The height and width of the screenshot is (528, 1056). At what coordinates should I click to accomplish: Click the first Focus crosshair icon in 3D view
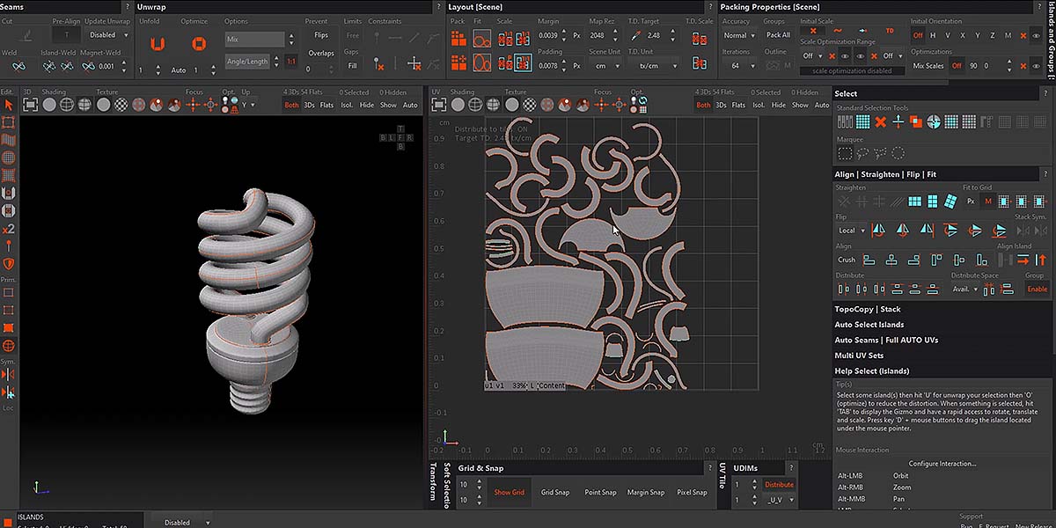tap(194, 105)
